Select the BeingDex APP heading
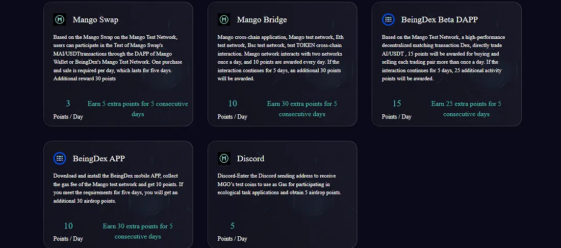561x248 pixels. 99,159
